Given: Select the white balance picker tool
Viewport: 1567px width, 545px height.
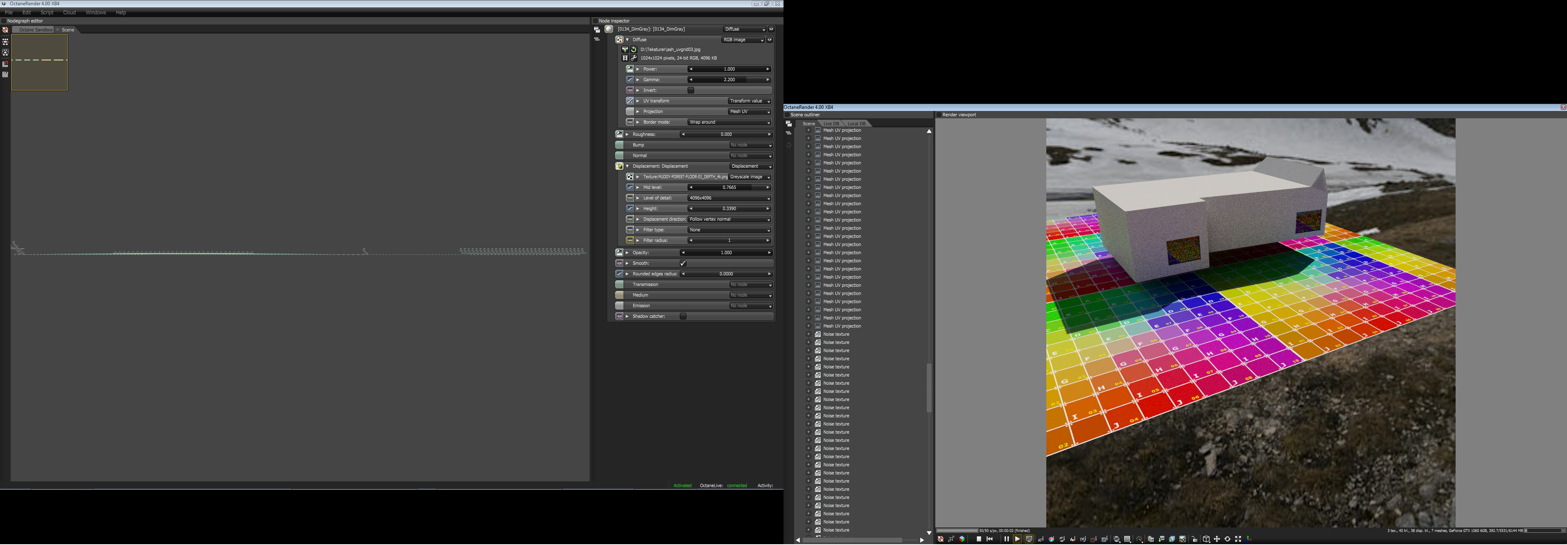Looking at the screenshot, I should [x=1051, y=539].
